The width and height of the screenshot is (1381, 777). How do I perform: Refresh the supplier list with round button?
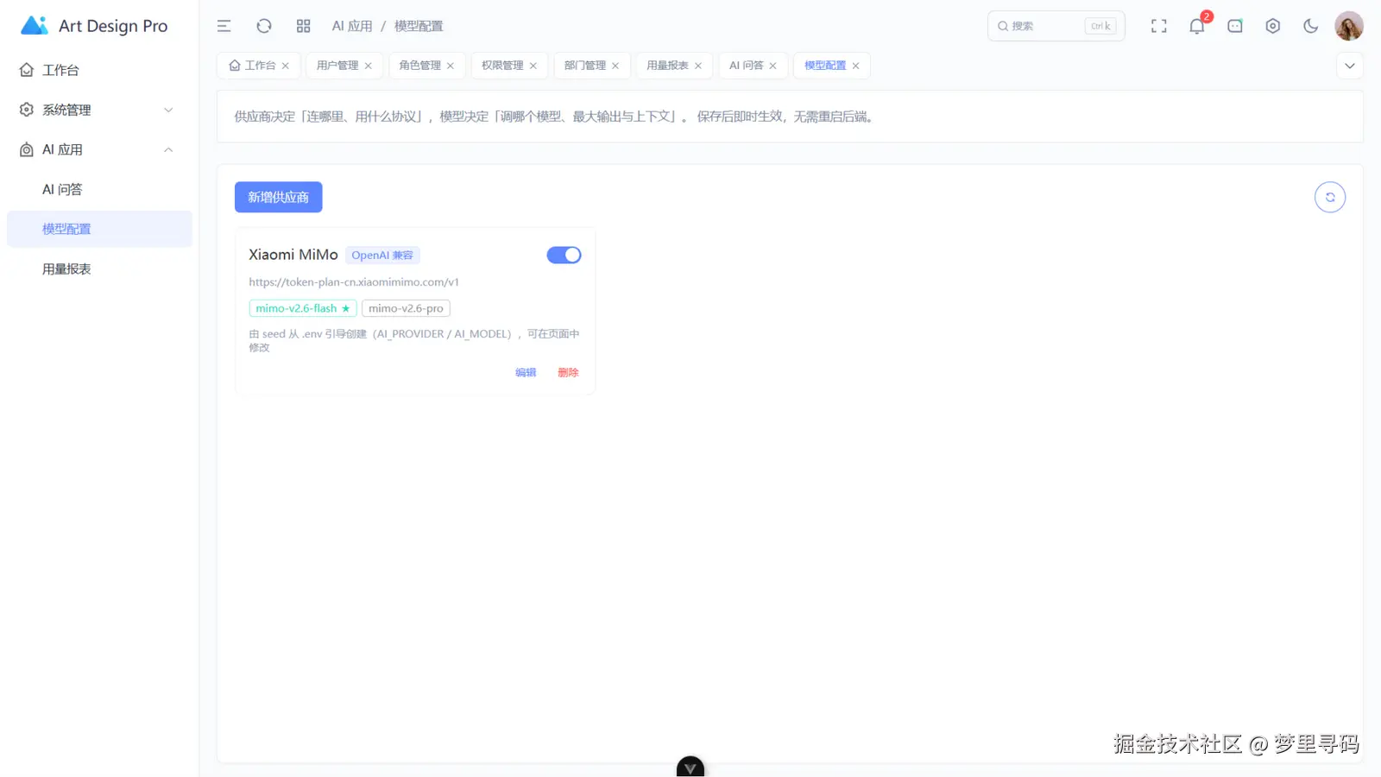(x=1330, y=197)
